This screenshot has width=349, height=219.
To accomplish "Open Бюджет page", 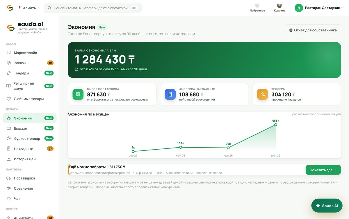I will point(30,128).
